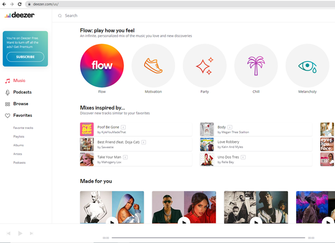Open Poof Be Gone mix

(x=136, y=129)
